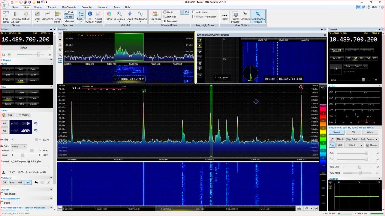Open the Satellites tool
Viewport: 385px width, 216px height.
click(x=244, y=16)
